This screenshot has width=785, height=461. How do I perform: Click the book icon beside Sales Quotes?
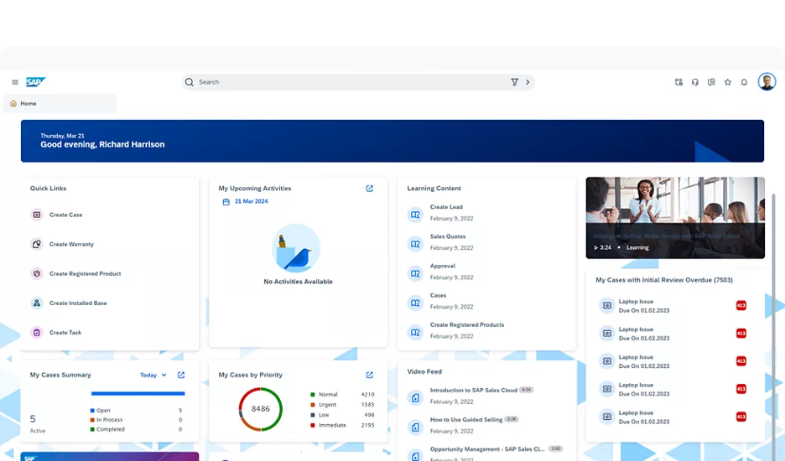[x=415, y=244]
